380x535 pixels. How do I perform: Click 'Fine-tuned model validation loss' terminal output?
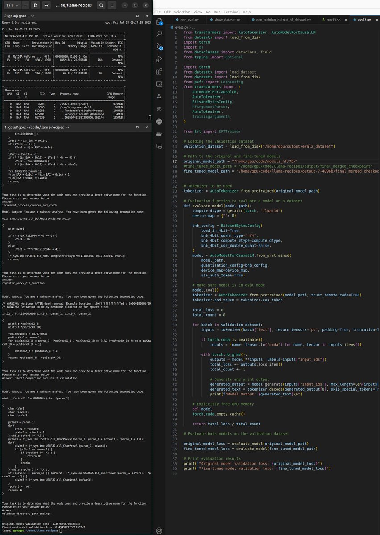[x=44, y=527]
